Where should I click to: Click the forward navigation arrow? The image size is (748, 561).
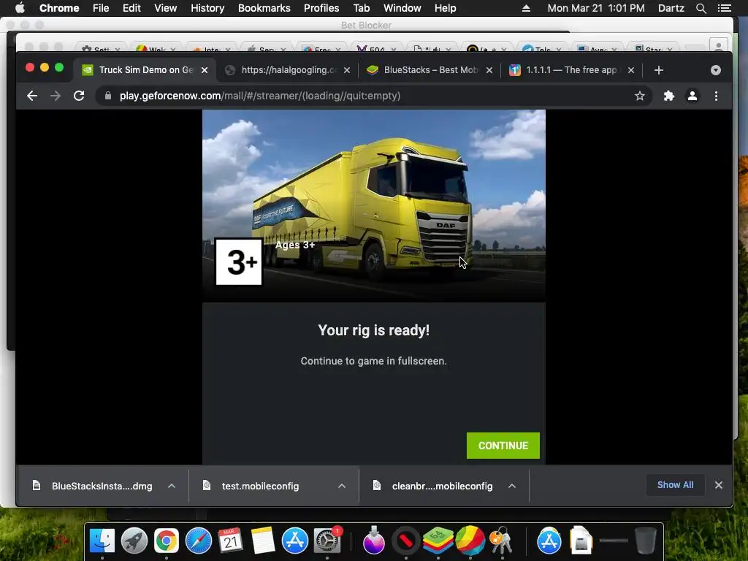[56, 96]
